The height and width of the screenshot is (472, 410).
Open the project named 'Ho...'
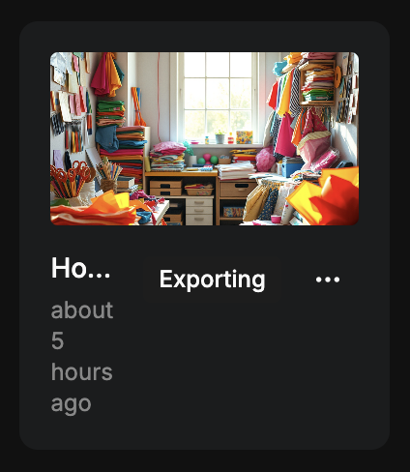tap(81, 268)
